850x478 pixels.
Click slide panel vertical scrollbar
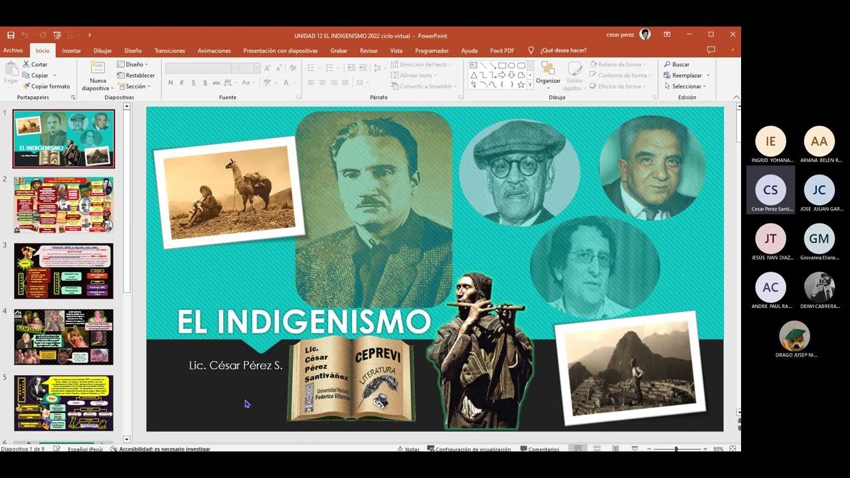[x=127, y=274]
